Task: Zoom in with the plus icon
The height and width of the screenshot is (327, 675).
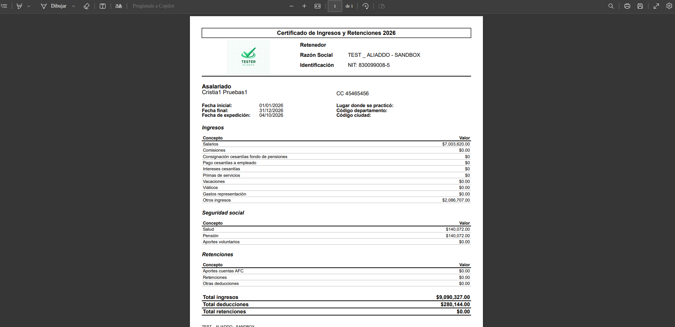Action: (304, 6)
